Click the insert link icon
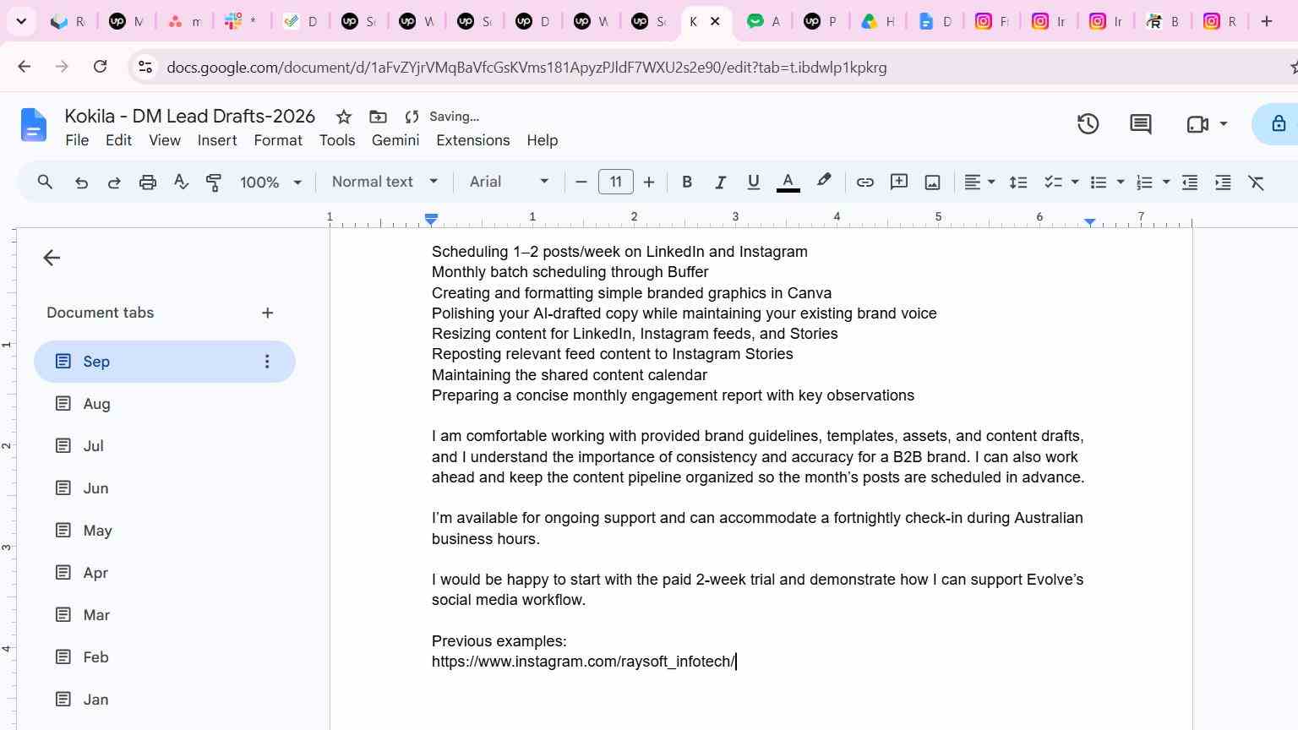This screenshot has height=730, width=1298. (864, 182)
